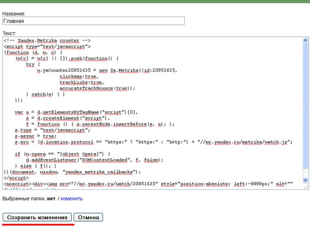Click the line with script type text/javascript
Screen dimensions: 310x227
click(47, 47)
